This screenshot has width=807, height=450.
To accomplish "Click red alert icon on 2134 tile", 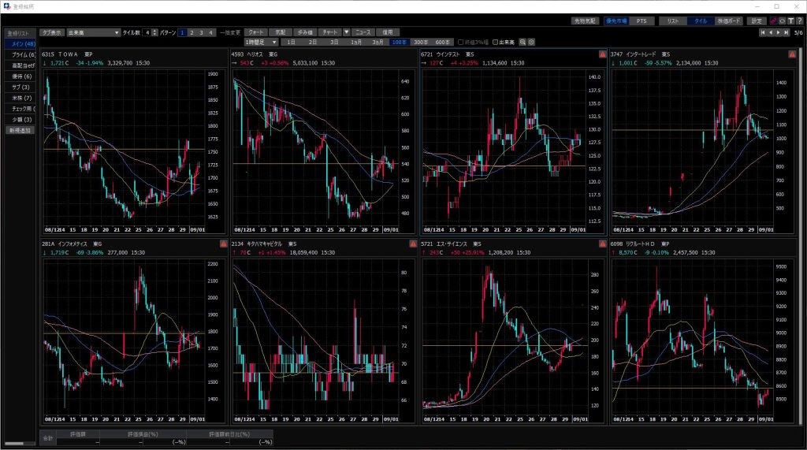I will 413,244.
